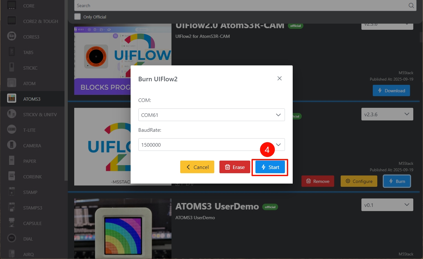423x259 pixels.
Task: Click the "Burn UIFlow2" dialog title
Action: (158, 79)
